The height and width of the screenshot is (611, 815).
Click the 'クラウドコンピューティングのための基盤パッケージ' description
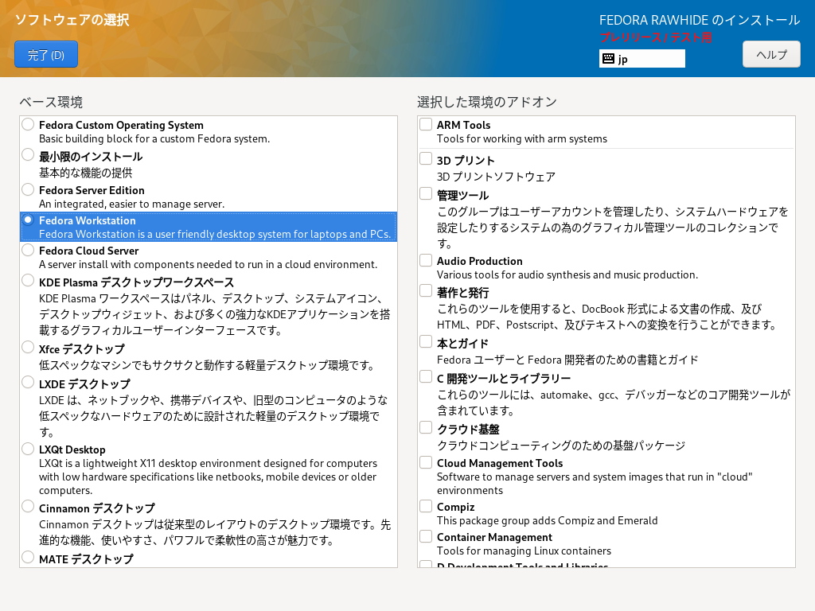(561, 446)
